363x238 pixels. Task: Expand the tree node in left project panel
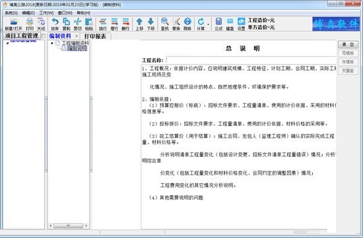click(7, 43)
